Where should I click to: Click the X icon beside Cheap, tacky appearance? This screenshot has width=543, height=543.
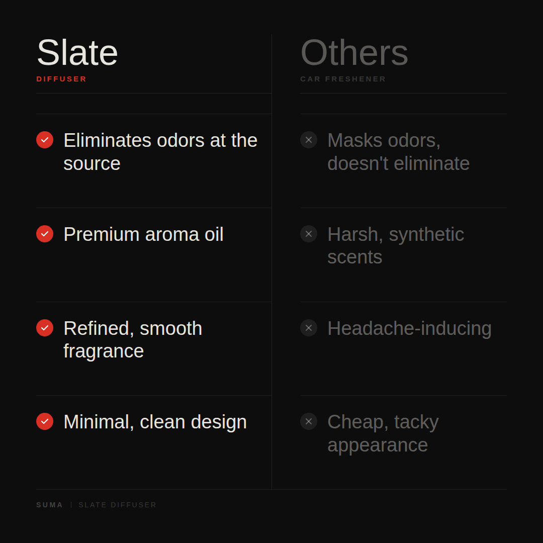pos(309,421)
